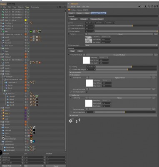Open the Display Type dropdown
This screenshot has height=167, width=159.
click(x=122, y=46)
